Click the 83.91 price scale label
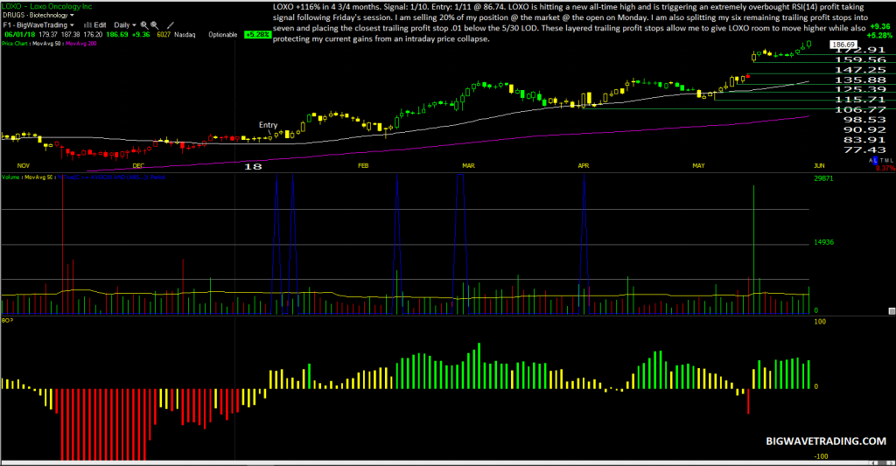The width and height of the screenshot is (896, 466). click(864, 140)
